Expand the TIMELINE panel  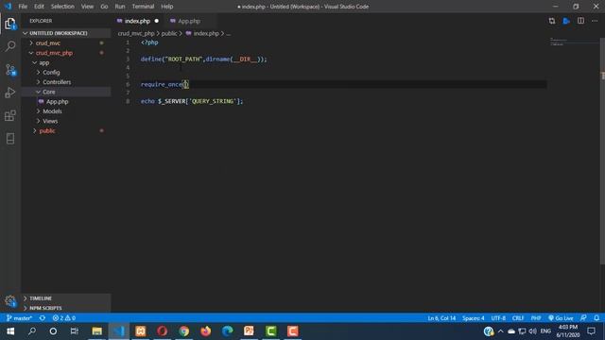click(x=66, y=298)
